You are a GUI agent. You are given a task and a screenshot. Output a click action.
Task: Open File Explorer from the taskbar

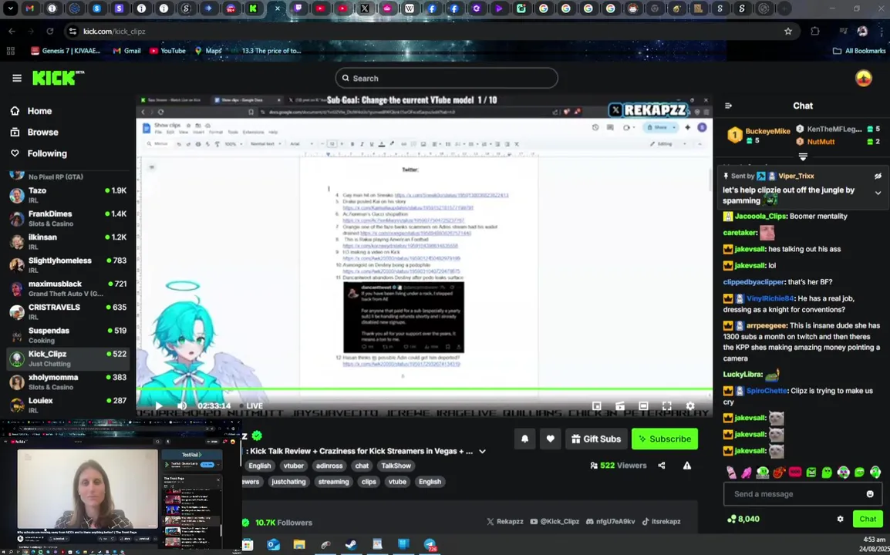299,545
